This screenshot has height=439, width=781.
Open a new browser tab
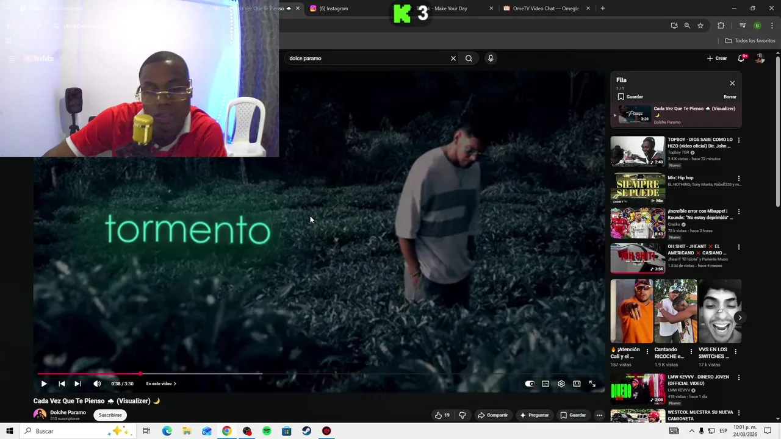(603, 9)
